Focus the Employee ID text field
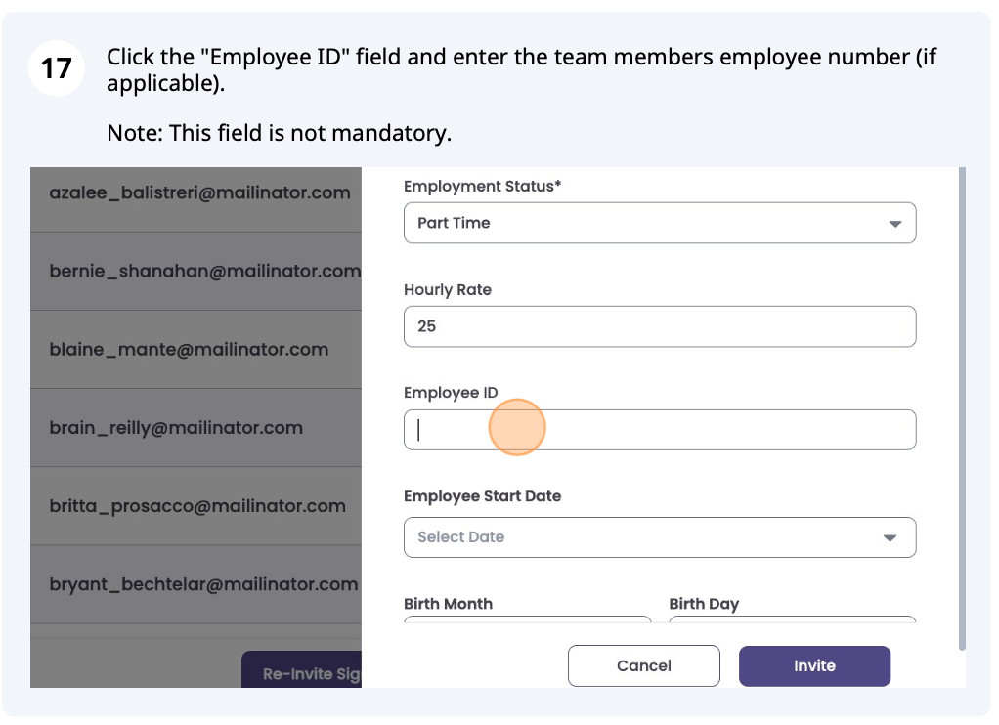This screenshot has width=999, height=725. point(659,430)
